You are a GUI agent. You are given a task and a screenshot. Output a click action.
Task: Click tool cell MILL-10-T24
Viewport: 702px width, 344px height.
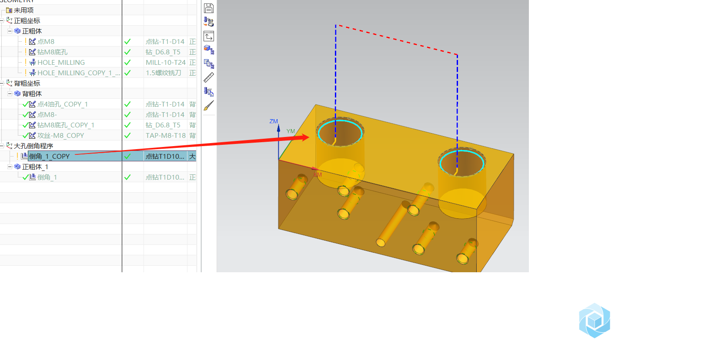point(165,62)
